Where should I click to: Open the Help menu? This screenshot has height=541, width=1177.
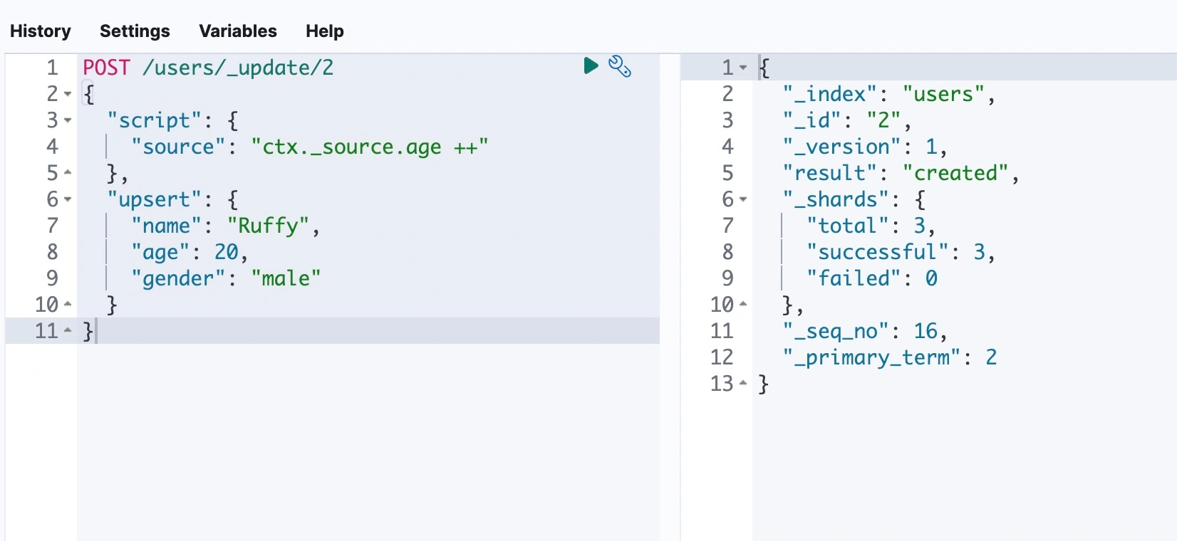324,31
